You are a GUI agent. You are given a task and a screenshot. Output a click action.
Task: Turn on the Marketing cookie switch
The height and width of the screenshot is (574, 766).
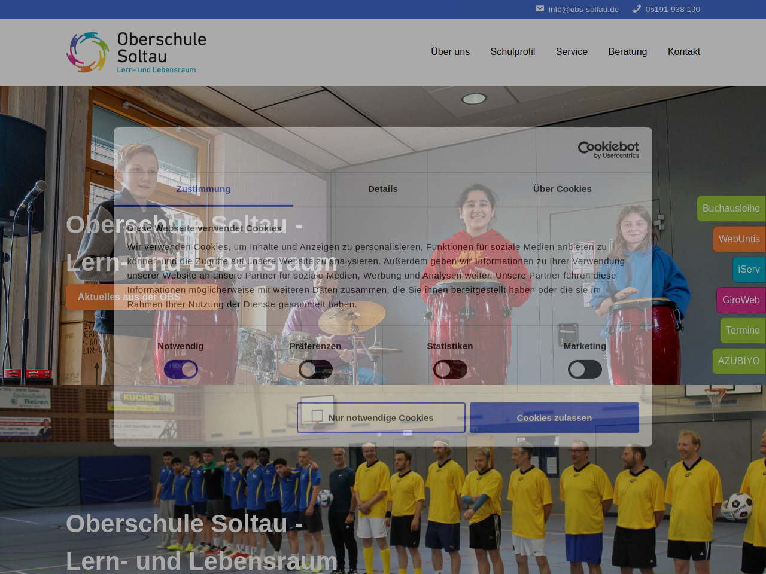(585, 370)
